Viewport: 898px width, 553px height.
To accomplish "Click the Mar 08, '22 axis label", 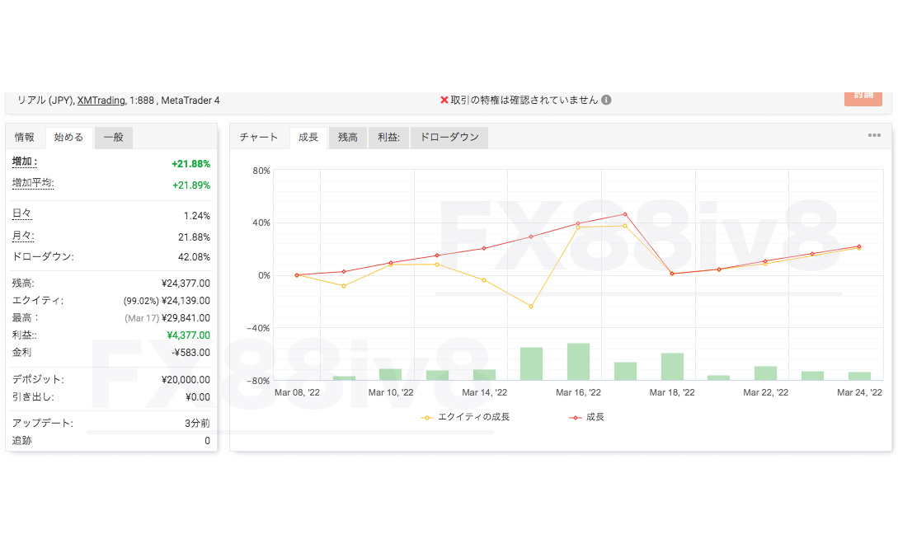I will point(297,393).
